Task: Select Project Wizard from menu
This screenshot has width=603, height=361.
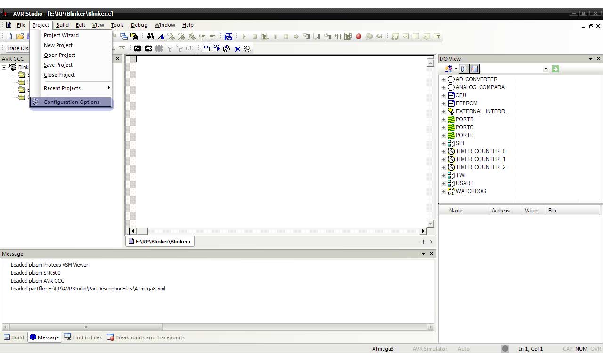Action: 71,35
